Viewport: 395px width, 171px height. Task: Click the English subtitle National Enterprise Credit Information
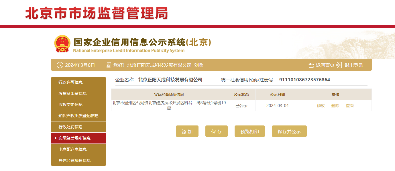(x=129, y=51)
